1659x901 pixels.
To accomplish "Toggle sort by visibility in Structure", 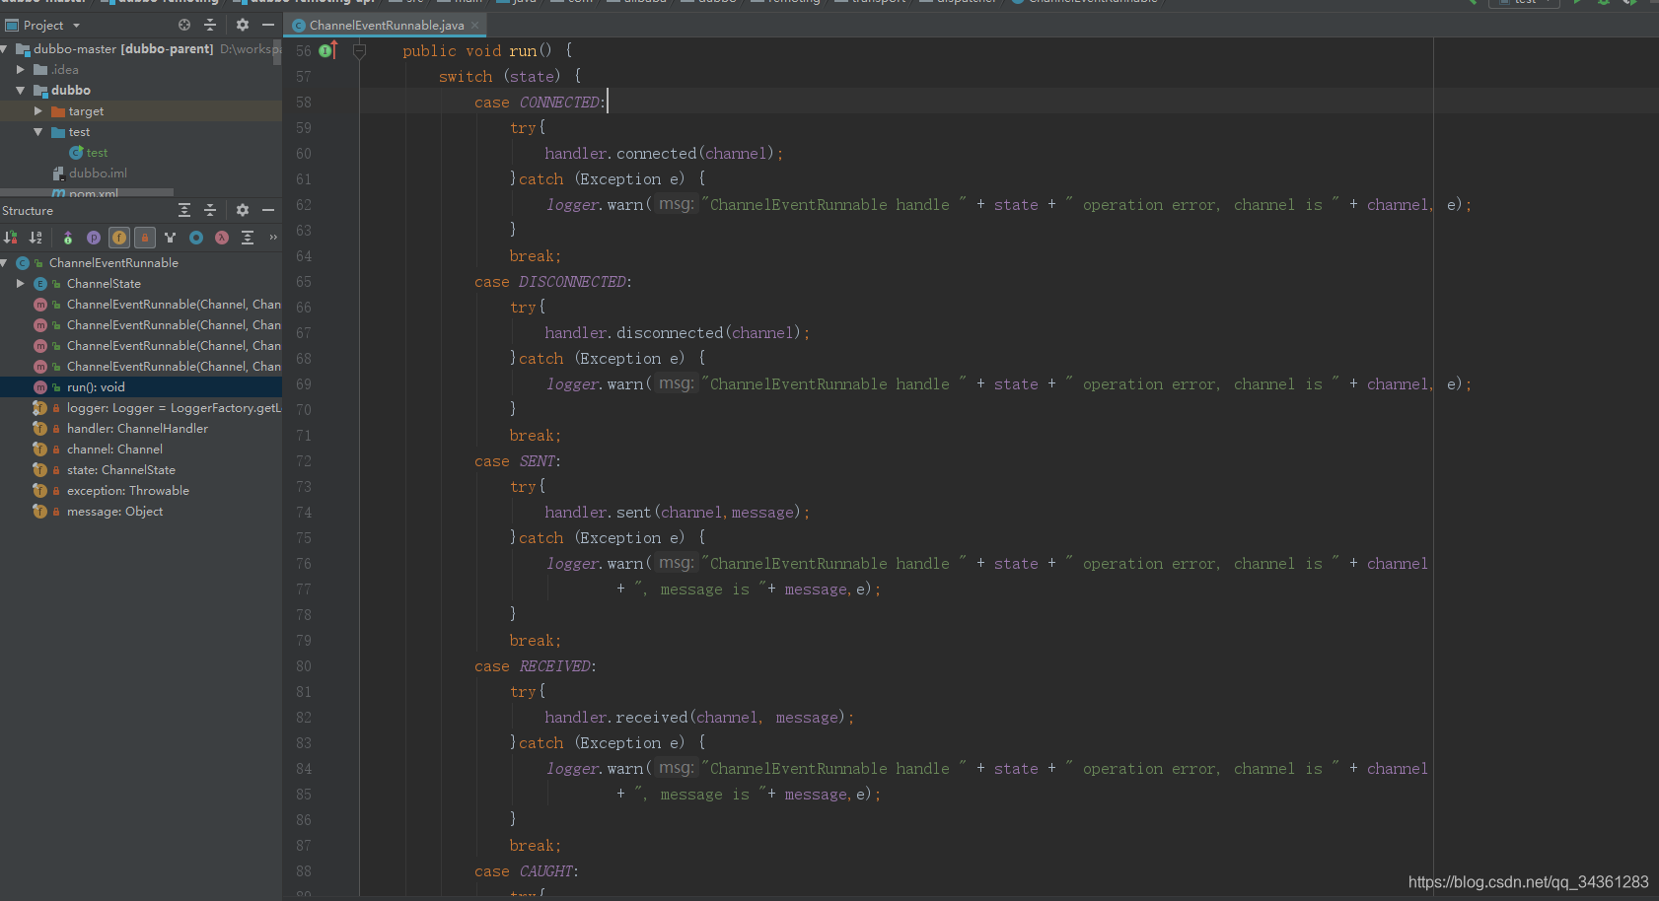I will [11, 238].
